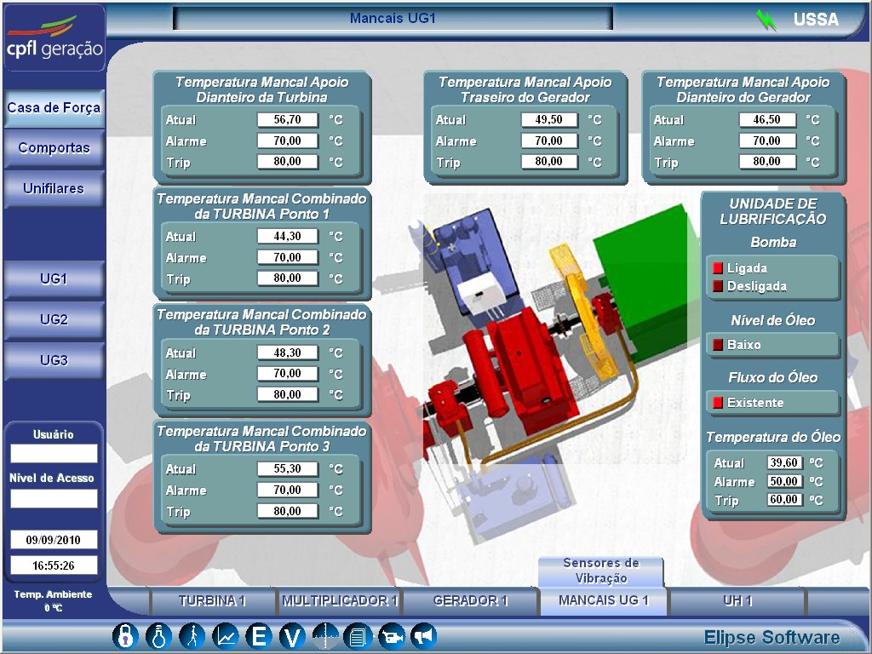
Task: Open the Unifilares screen
Action: point(54,188)
